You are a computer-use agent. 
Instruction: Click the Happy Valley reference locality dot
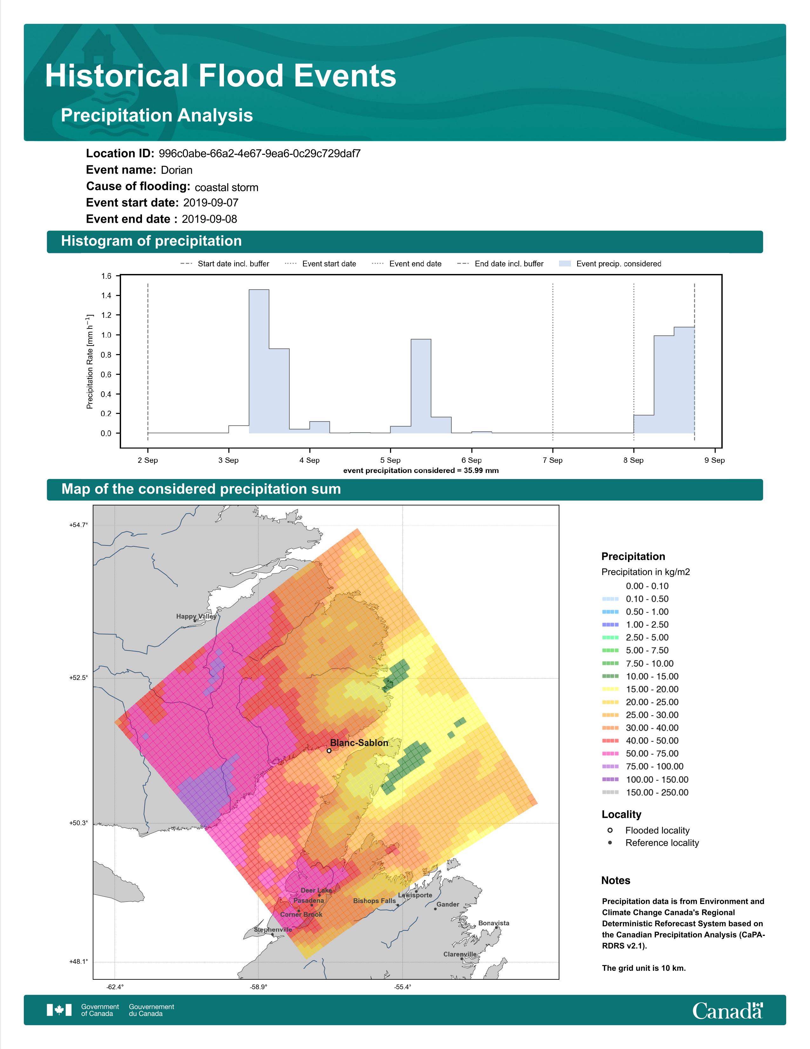(195, 620)
